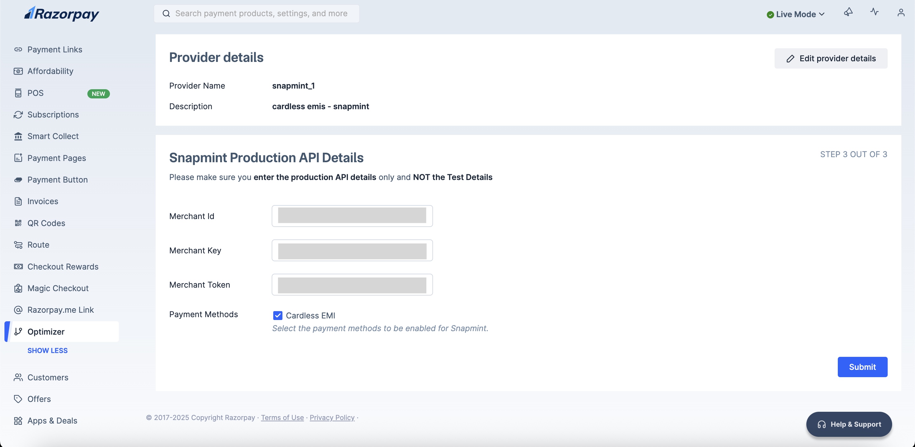The image size is (915, 447).
Task: Focus the Merchant Token input field
Action: click(352, 285)
